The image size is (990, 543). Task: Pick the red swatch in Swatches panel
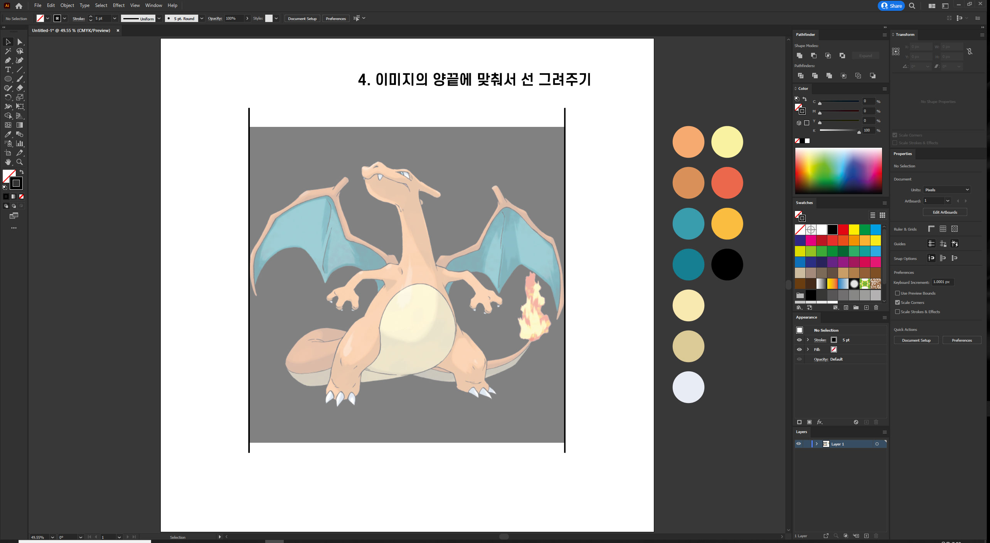pyautogui.click(x=843, y=229)
